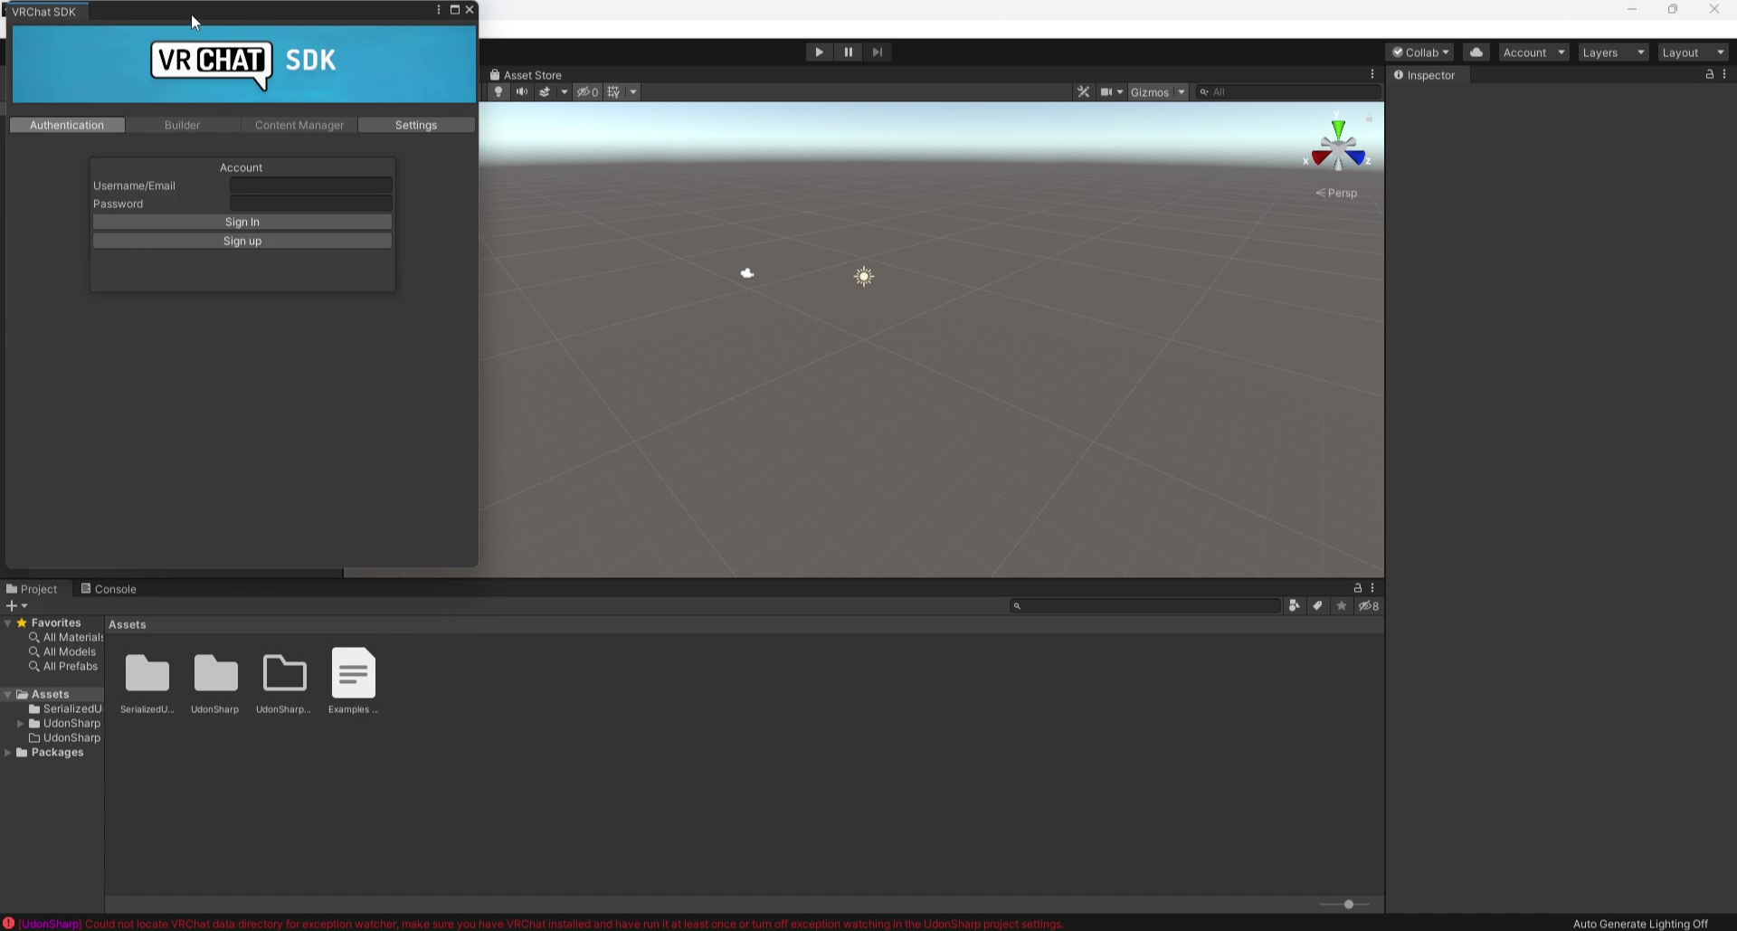Click the orientation gizmo green Y axis cone
Screen dimensions: 1737x931
pyautogui.click(x=1338, y=128)
